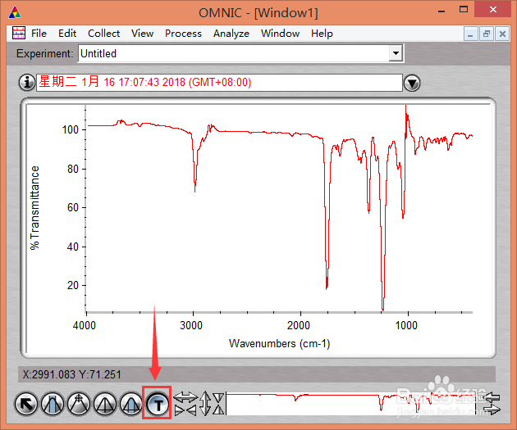
Task: Click the vertical expand double-arrow
Action: point(205,403)
